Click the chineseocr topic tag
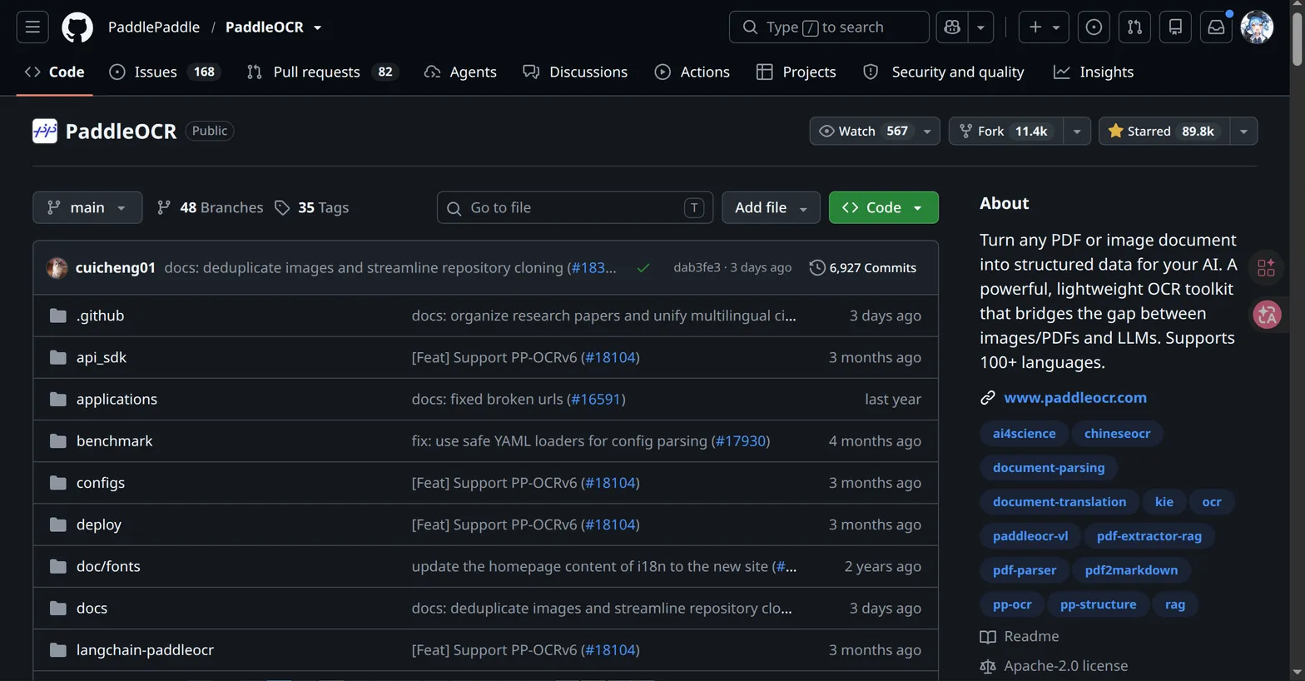The width and height of the screenshot is (1305, 681). coord(1117,434)
